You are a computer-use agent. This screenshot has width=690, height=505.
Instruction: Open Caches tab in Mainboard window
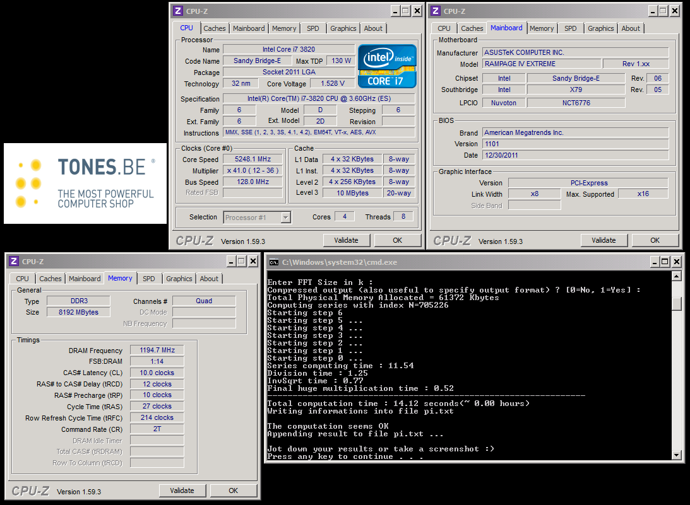(472, 28)
